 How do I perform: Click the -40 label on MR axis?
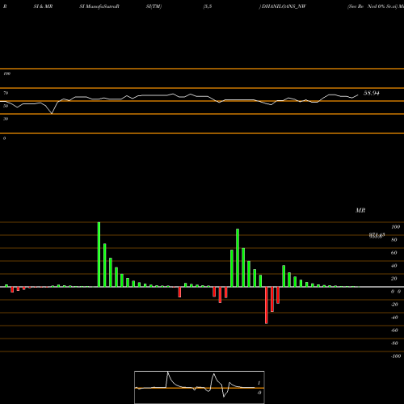pyautogui.click(x=394, y=318)
